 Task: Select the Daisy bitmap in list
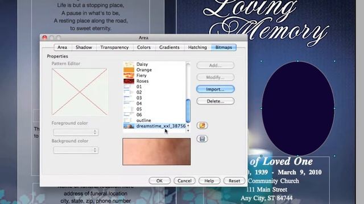[154, 64]
